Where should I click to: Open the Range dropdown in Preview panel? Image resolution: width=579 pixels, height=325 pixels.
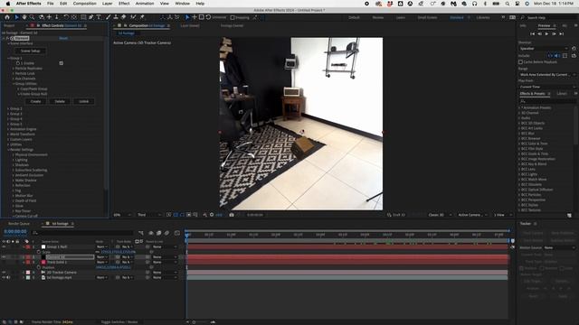click(547, 75)
